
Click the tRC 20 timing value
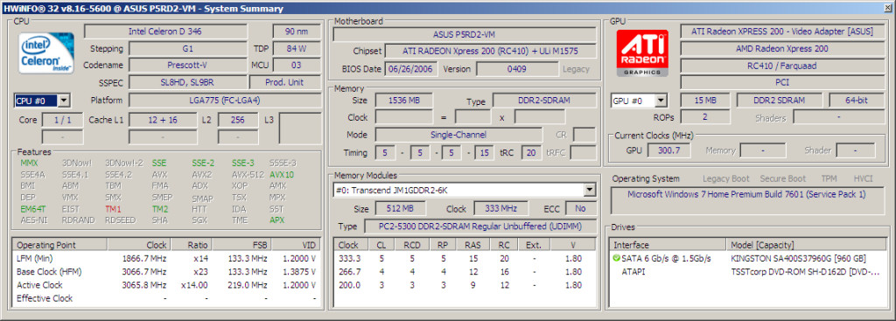click(x=531, y=153)
